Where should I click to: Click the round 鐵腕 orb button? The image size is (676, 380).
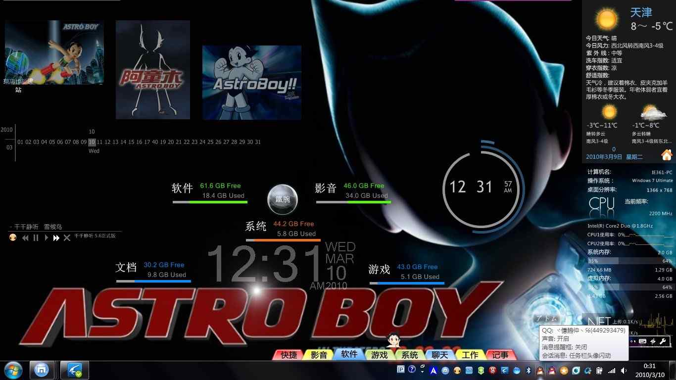(283, 199)
